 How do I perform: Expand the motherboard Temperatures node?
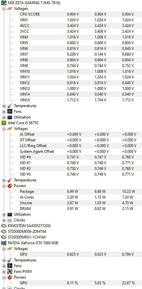tap(4, 106)
